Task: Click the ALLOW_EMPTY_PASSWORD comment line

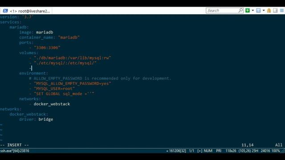Action: [100, 78]
